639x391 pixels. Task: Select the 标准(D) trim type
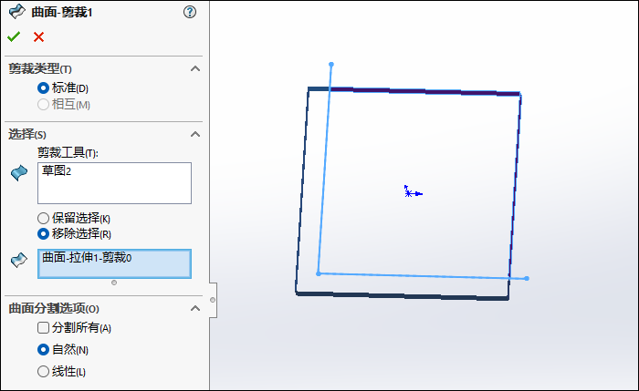[x=43, y=87]
